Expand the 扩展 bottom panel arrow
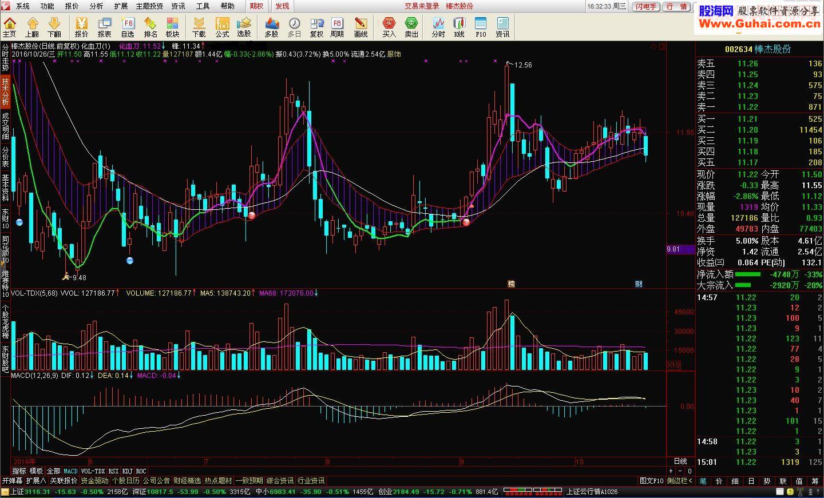 tap(36, 481)
